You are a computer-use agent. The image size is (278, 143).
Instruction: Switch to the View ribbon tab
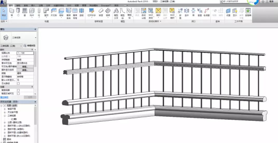click(77, 5)
